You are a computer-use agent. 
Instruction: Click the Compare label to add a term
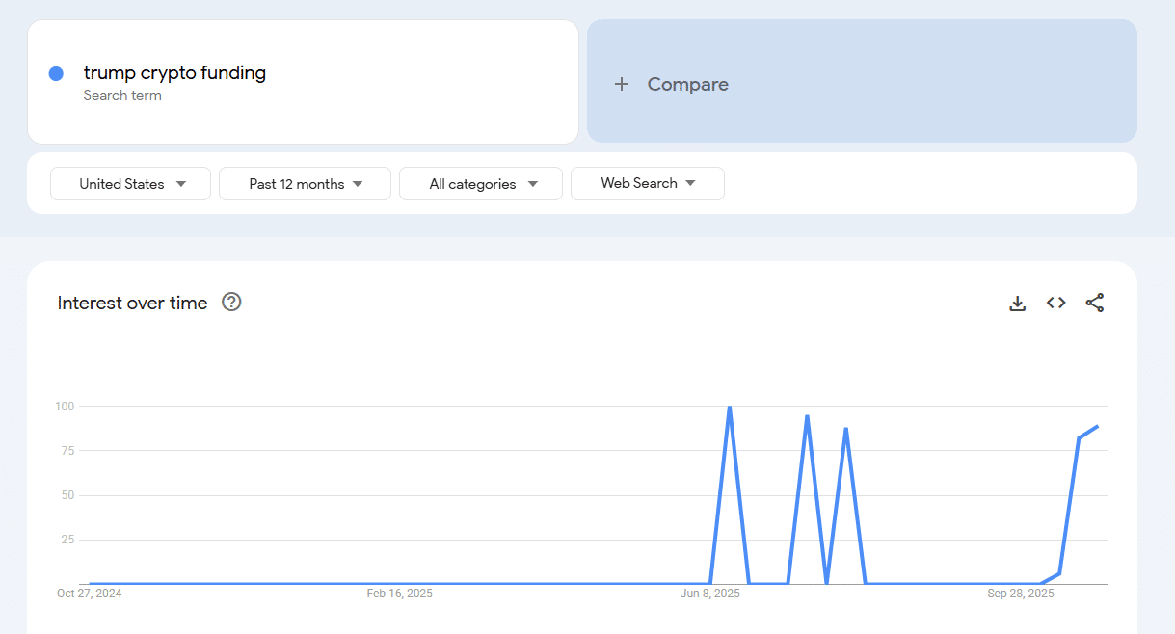click(687, 84)
